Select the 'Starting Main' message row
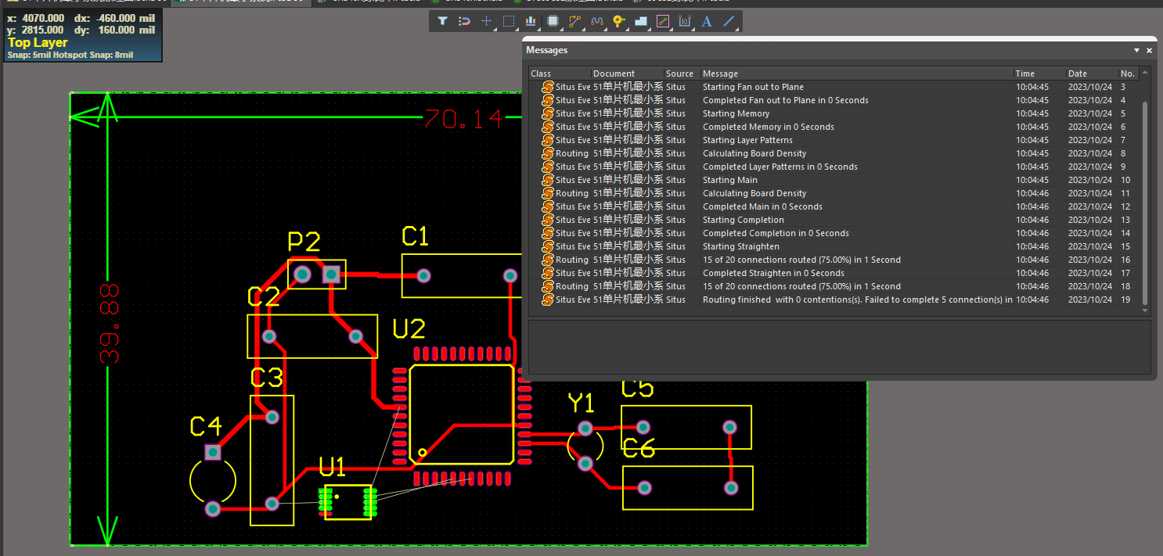The height and width of the screenshot is (556, 1163). [834, 180]
